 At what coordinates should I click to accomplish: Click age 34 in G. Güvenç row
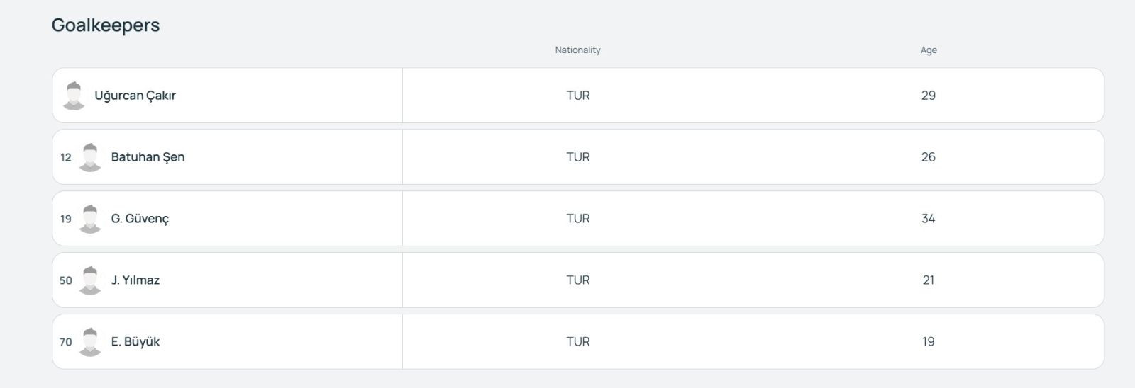[929, 219]
